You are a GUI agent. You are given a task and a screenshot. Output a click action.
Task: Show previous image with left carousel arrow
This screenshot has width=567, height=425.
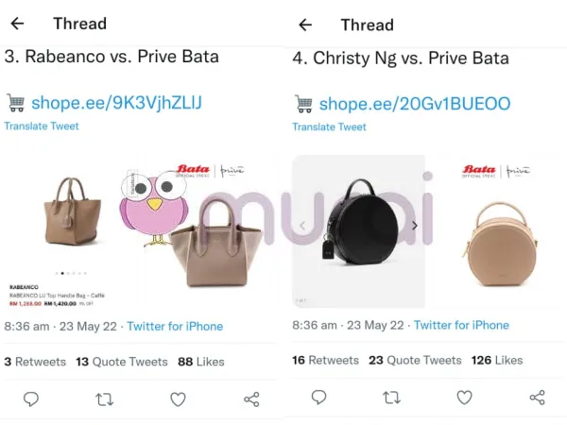coord(302,226)
